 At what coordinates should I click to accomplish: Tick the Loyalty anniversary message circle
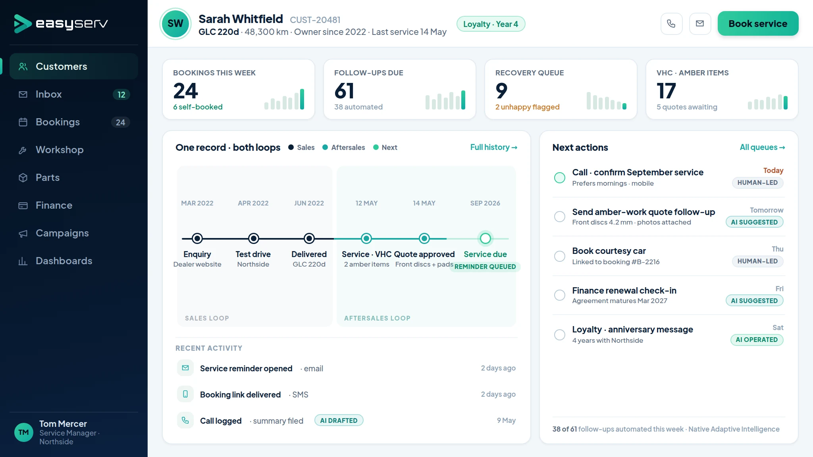[x=560, y=335]
